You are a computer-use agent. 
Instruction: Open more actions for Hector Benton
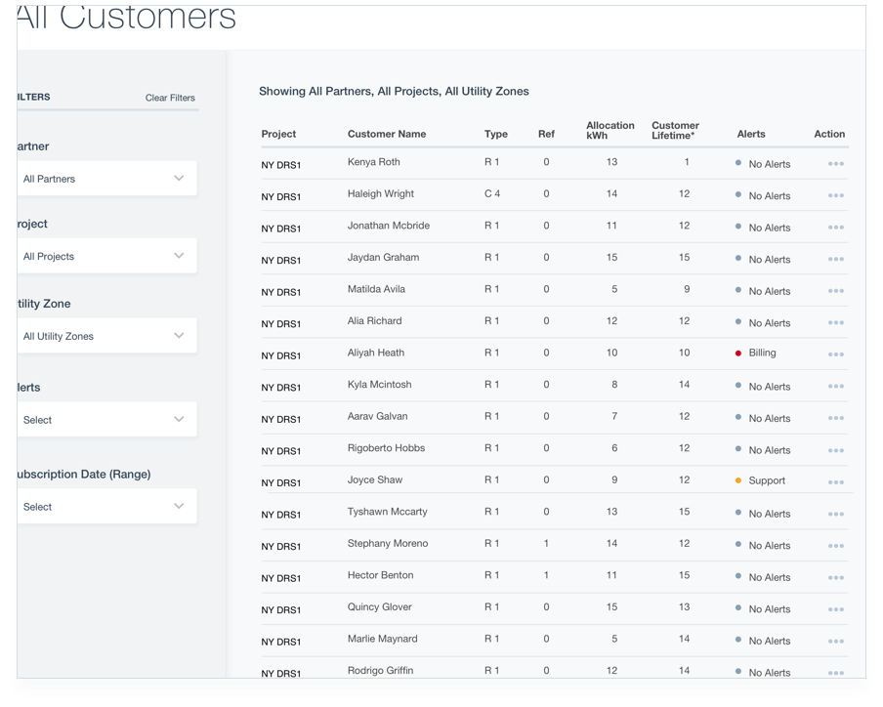(x=835, y=578)
